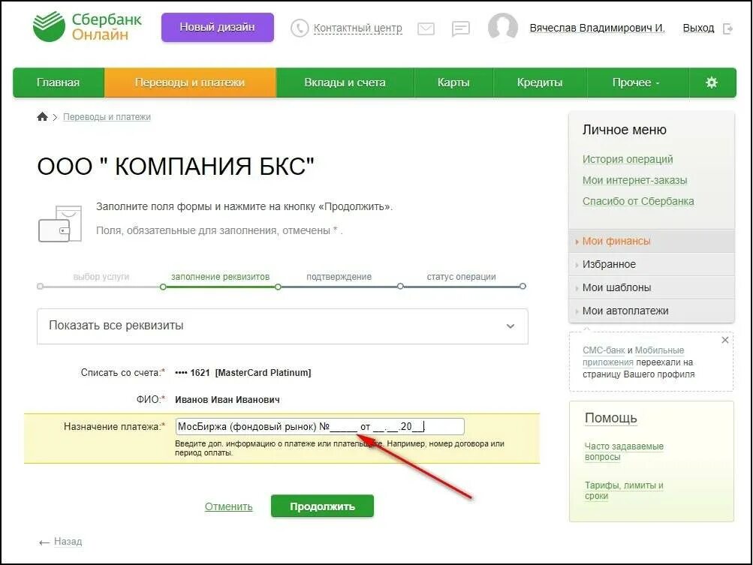This screenshot has height=565, width=753.
Task: Select the Переводы и платежи tab
Action: (190, 83)
